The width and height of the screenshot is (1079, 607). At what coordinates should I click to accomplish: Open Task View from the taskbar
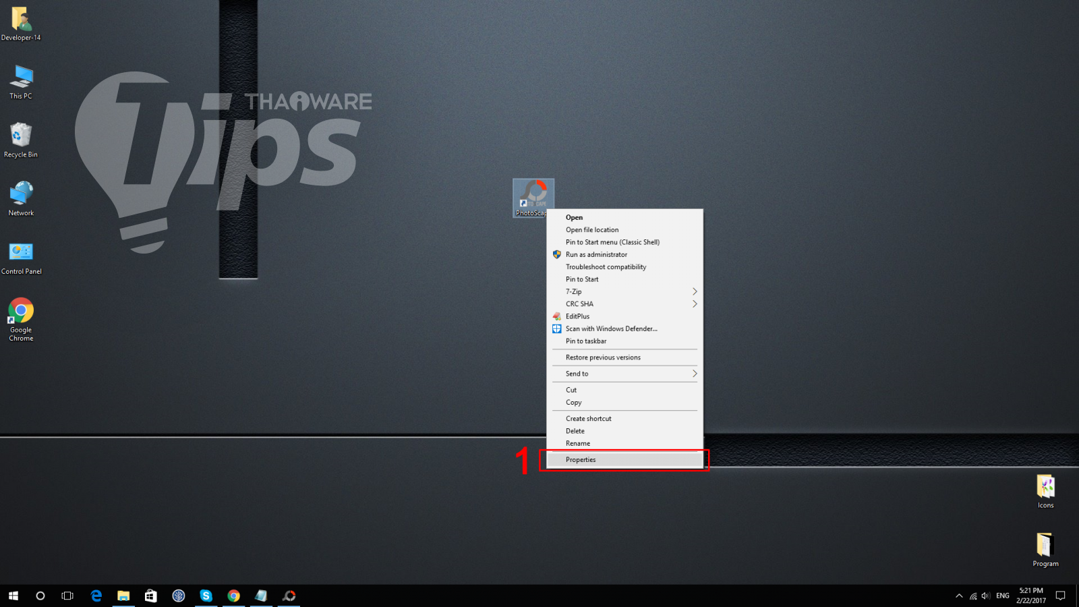tap(67, 596)
